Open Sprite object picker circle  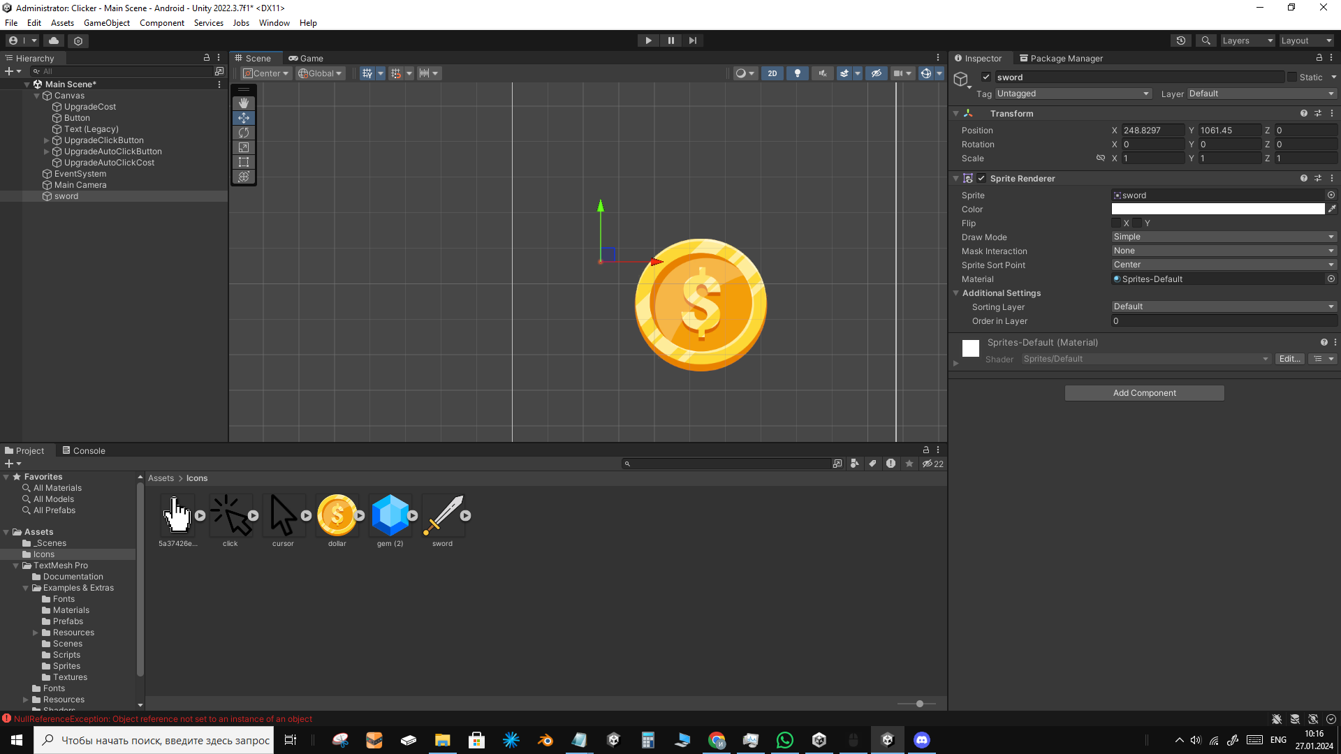1331,195
